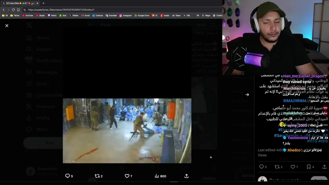Click the browser bookmark icon
Viewport: 329px width, 185px height.
(18, 10)
